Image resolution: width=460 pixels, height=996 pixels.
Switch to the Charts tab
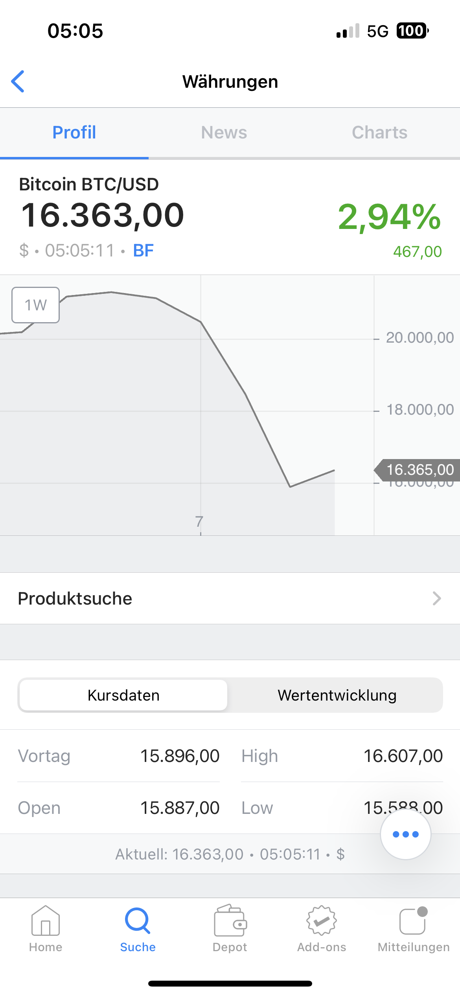pyautogui.click(x=379, y=133)
